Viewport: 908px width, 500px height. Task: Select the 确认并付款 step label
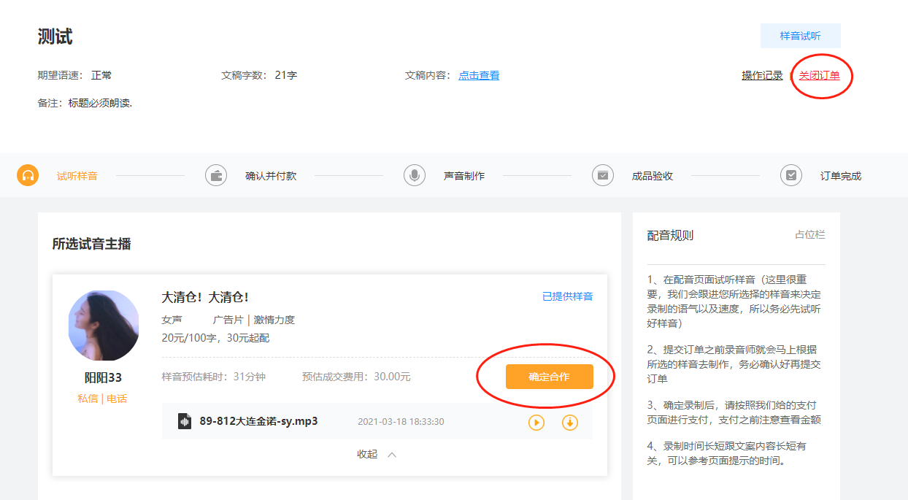(271, 176)
